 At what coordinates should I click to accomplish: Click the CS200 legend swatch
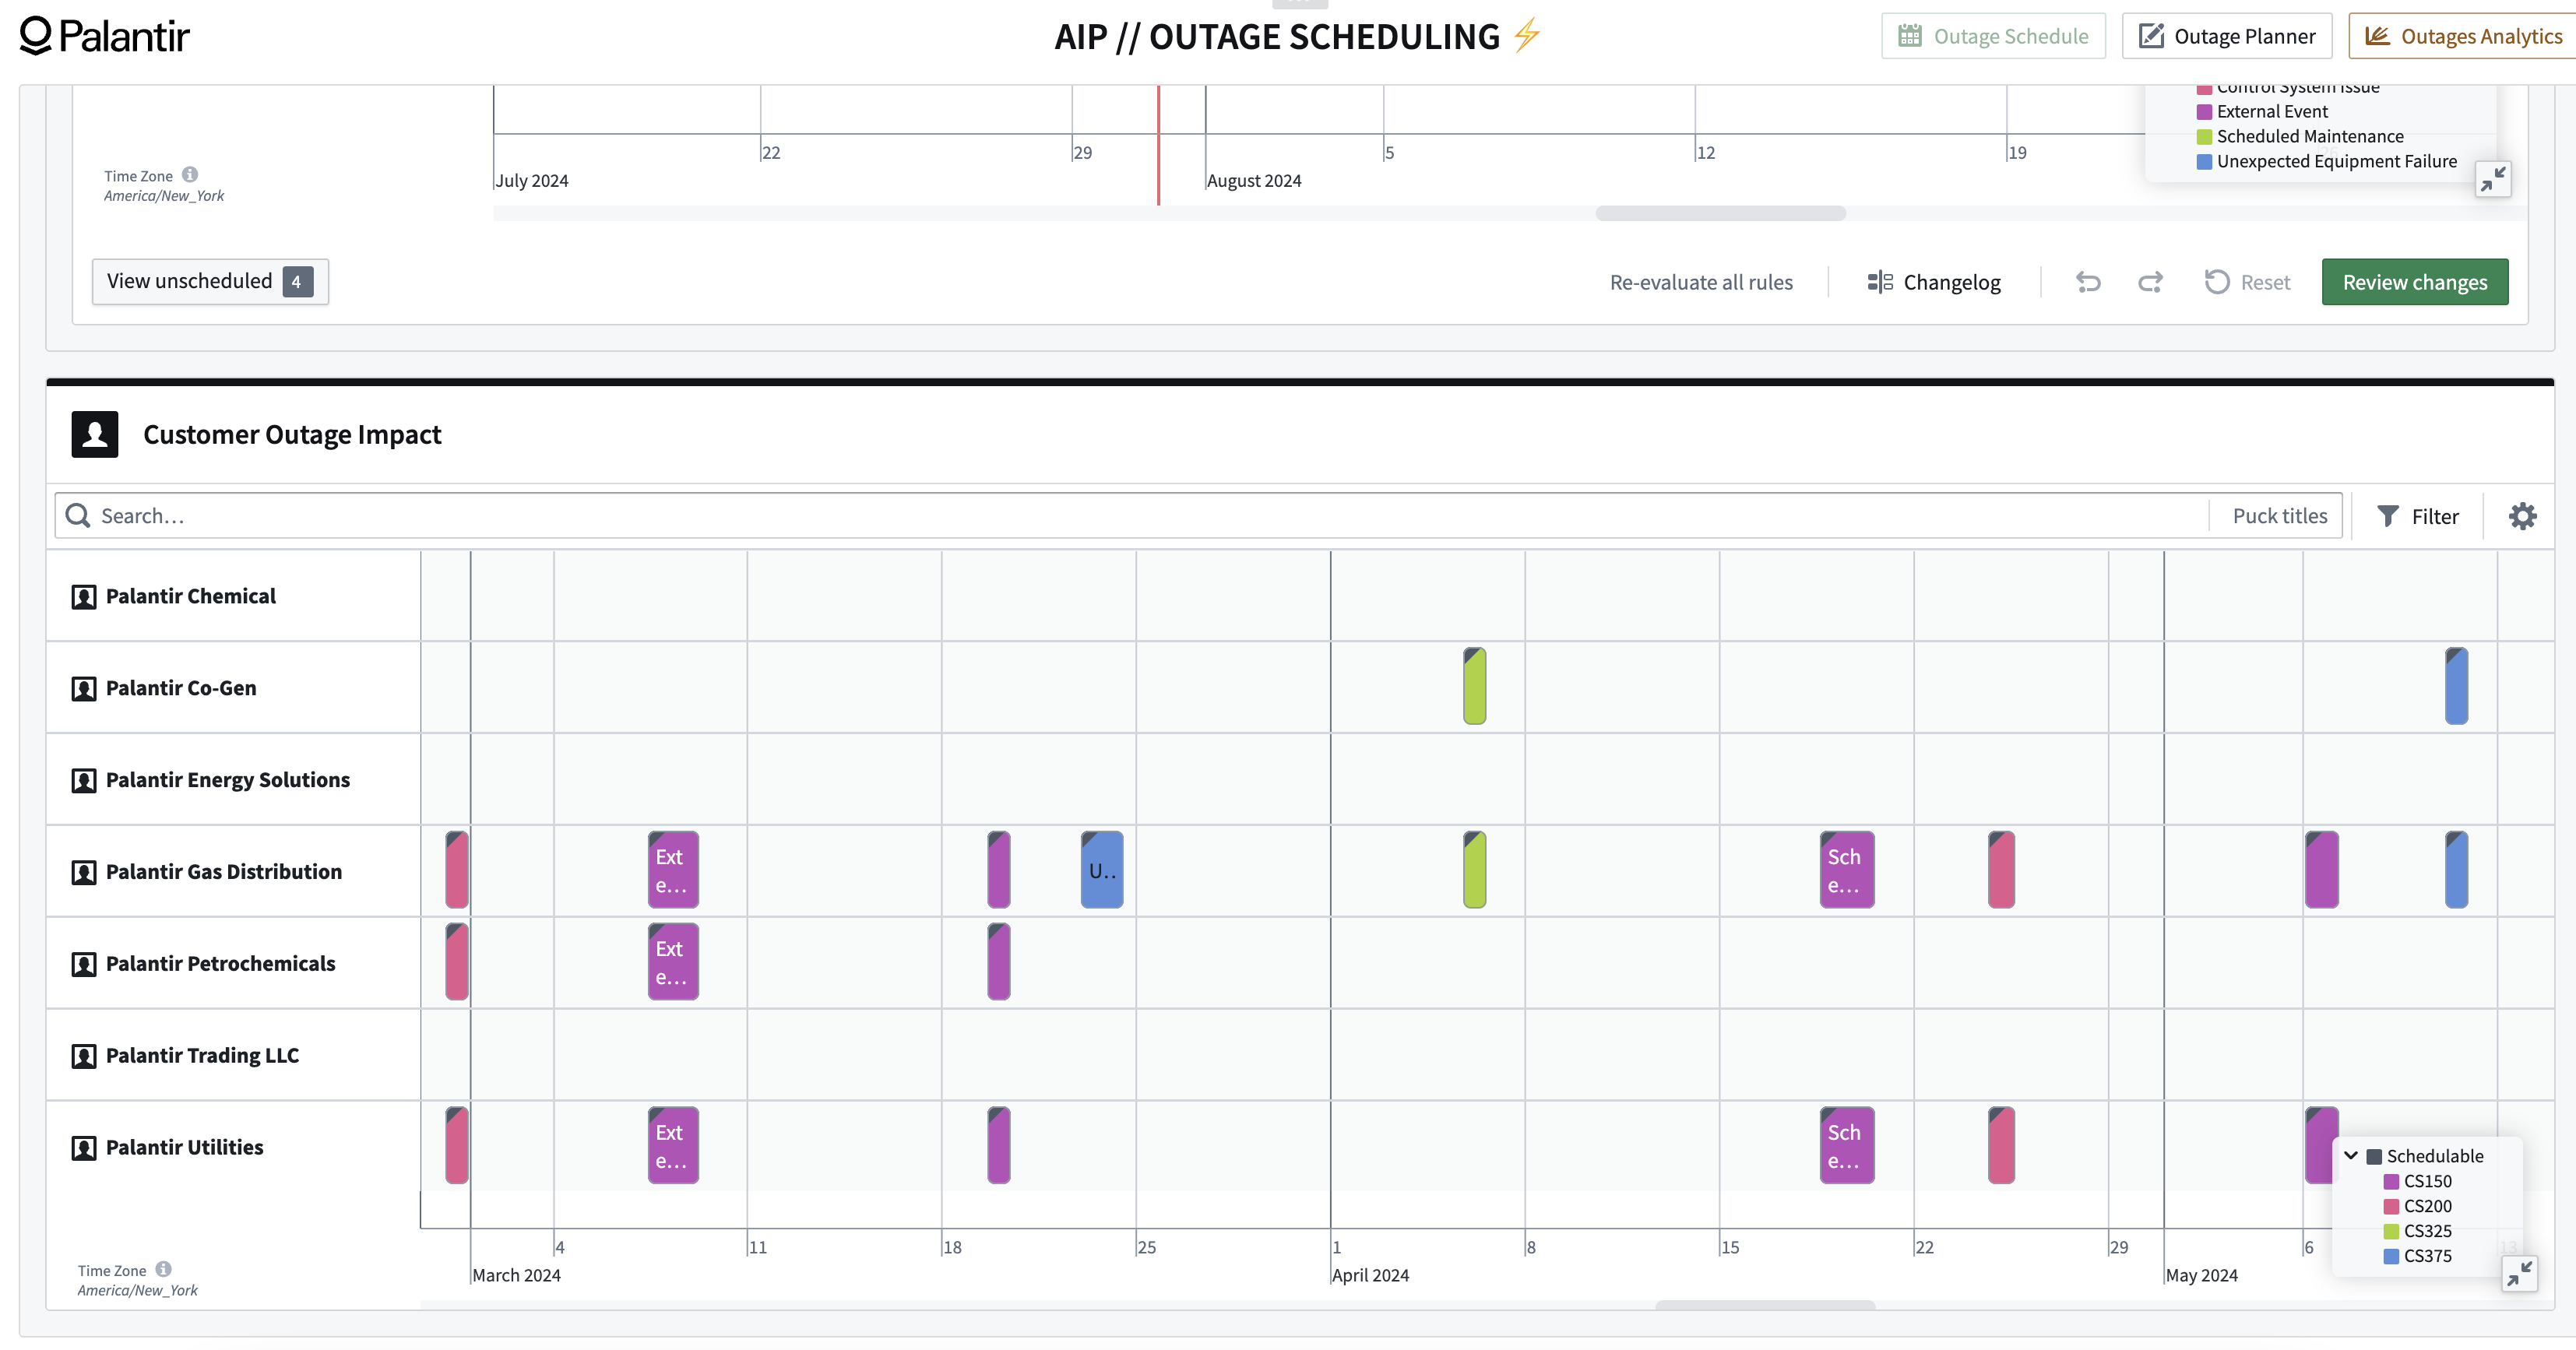click(2391, 1207)
